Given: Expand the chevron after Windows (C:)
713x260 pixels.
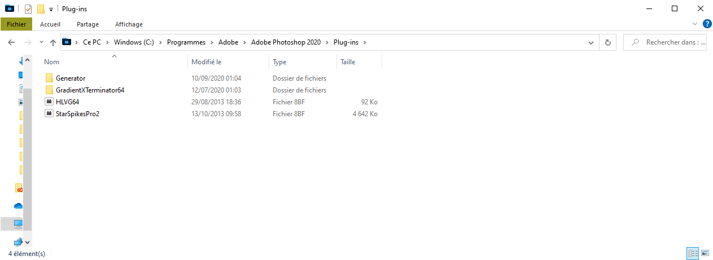Looking at the screenshot, I should [x=160, y=42].
